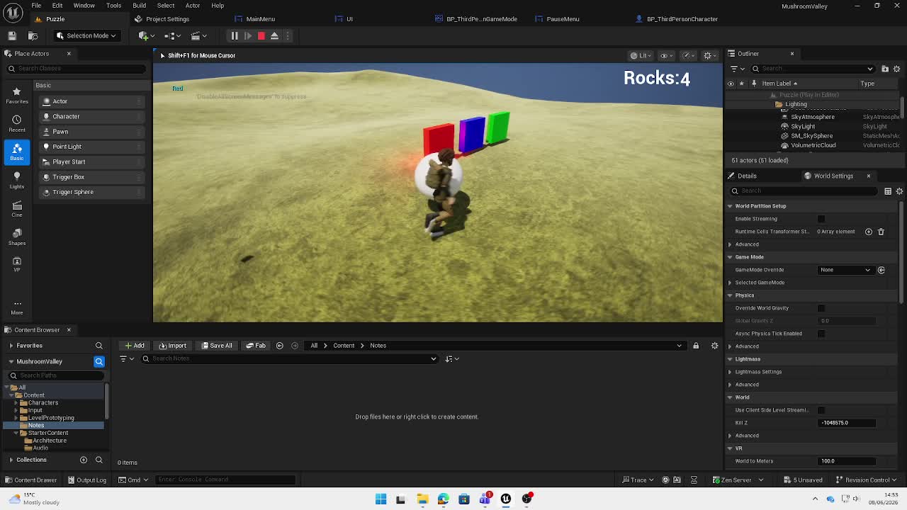Image resolution: width=907 pixels, height=510 pixels.
Task: Expand the Lightmass Settings row
Action: point(730,372)
